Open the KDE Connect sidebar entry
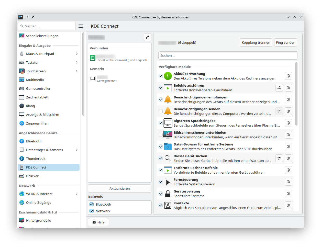This screenshot has height=248, width=321. point(49,167)
